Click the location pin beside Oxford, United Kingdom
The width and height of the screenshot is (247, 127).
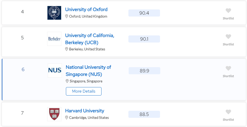[67, 16]
